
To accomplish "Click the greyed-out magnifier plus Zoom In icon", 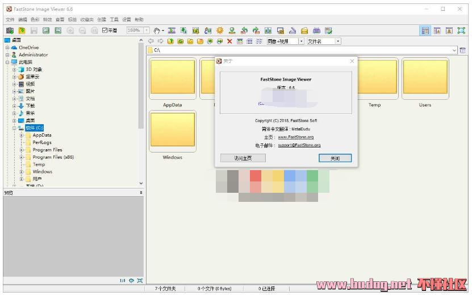I will point(70,31).
